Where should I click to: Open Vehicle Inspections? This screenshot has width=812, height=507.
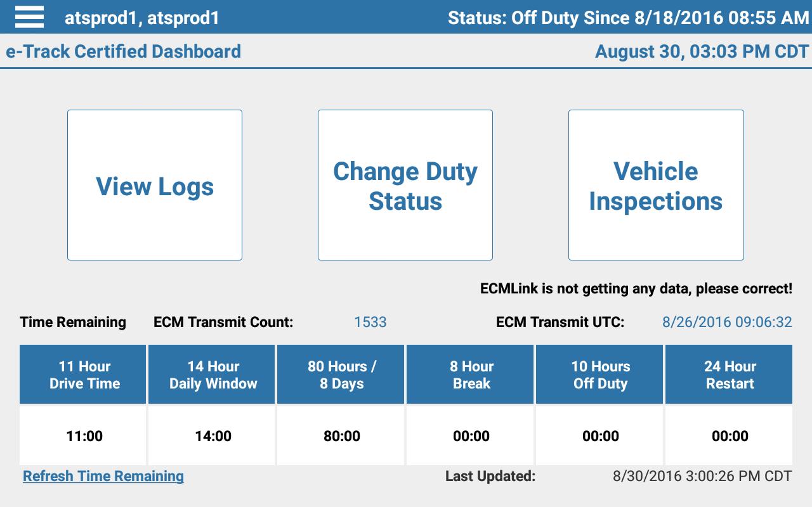tap(655, 185)
